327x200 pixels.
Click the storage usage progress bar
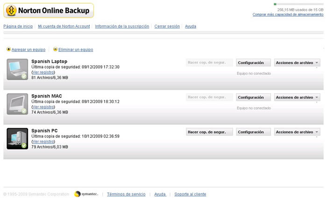pyautogui.click(x=299, y=4)
